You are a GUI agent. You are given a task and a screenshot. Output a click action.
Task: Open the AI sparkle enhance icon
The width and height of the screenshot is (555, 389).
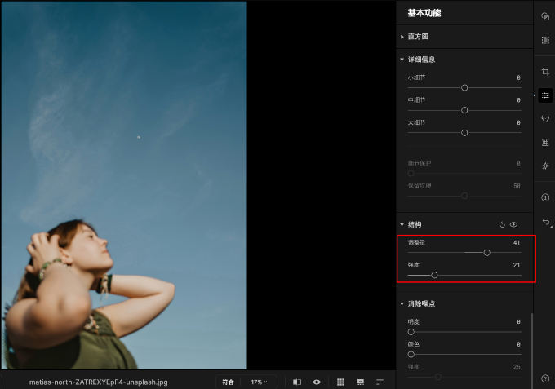[545, 166]
